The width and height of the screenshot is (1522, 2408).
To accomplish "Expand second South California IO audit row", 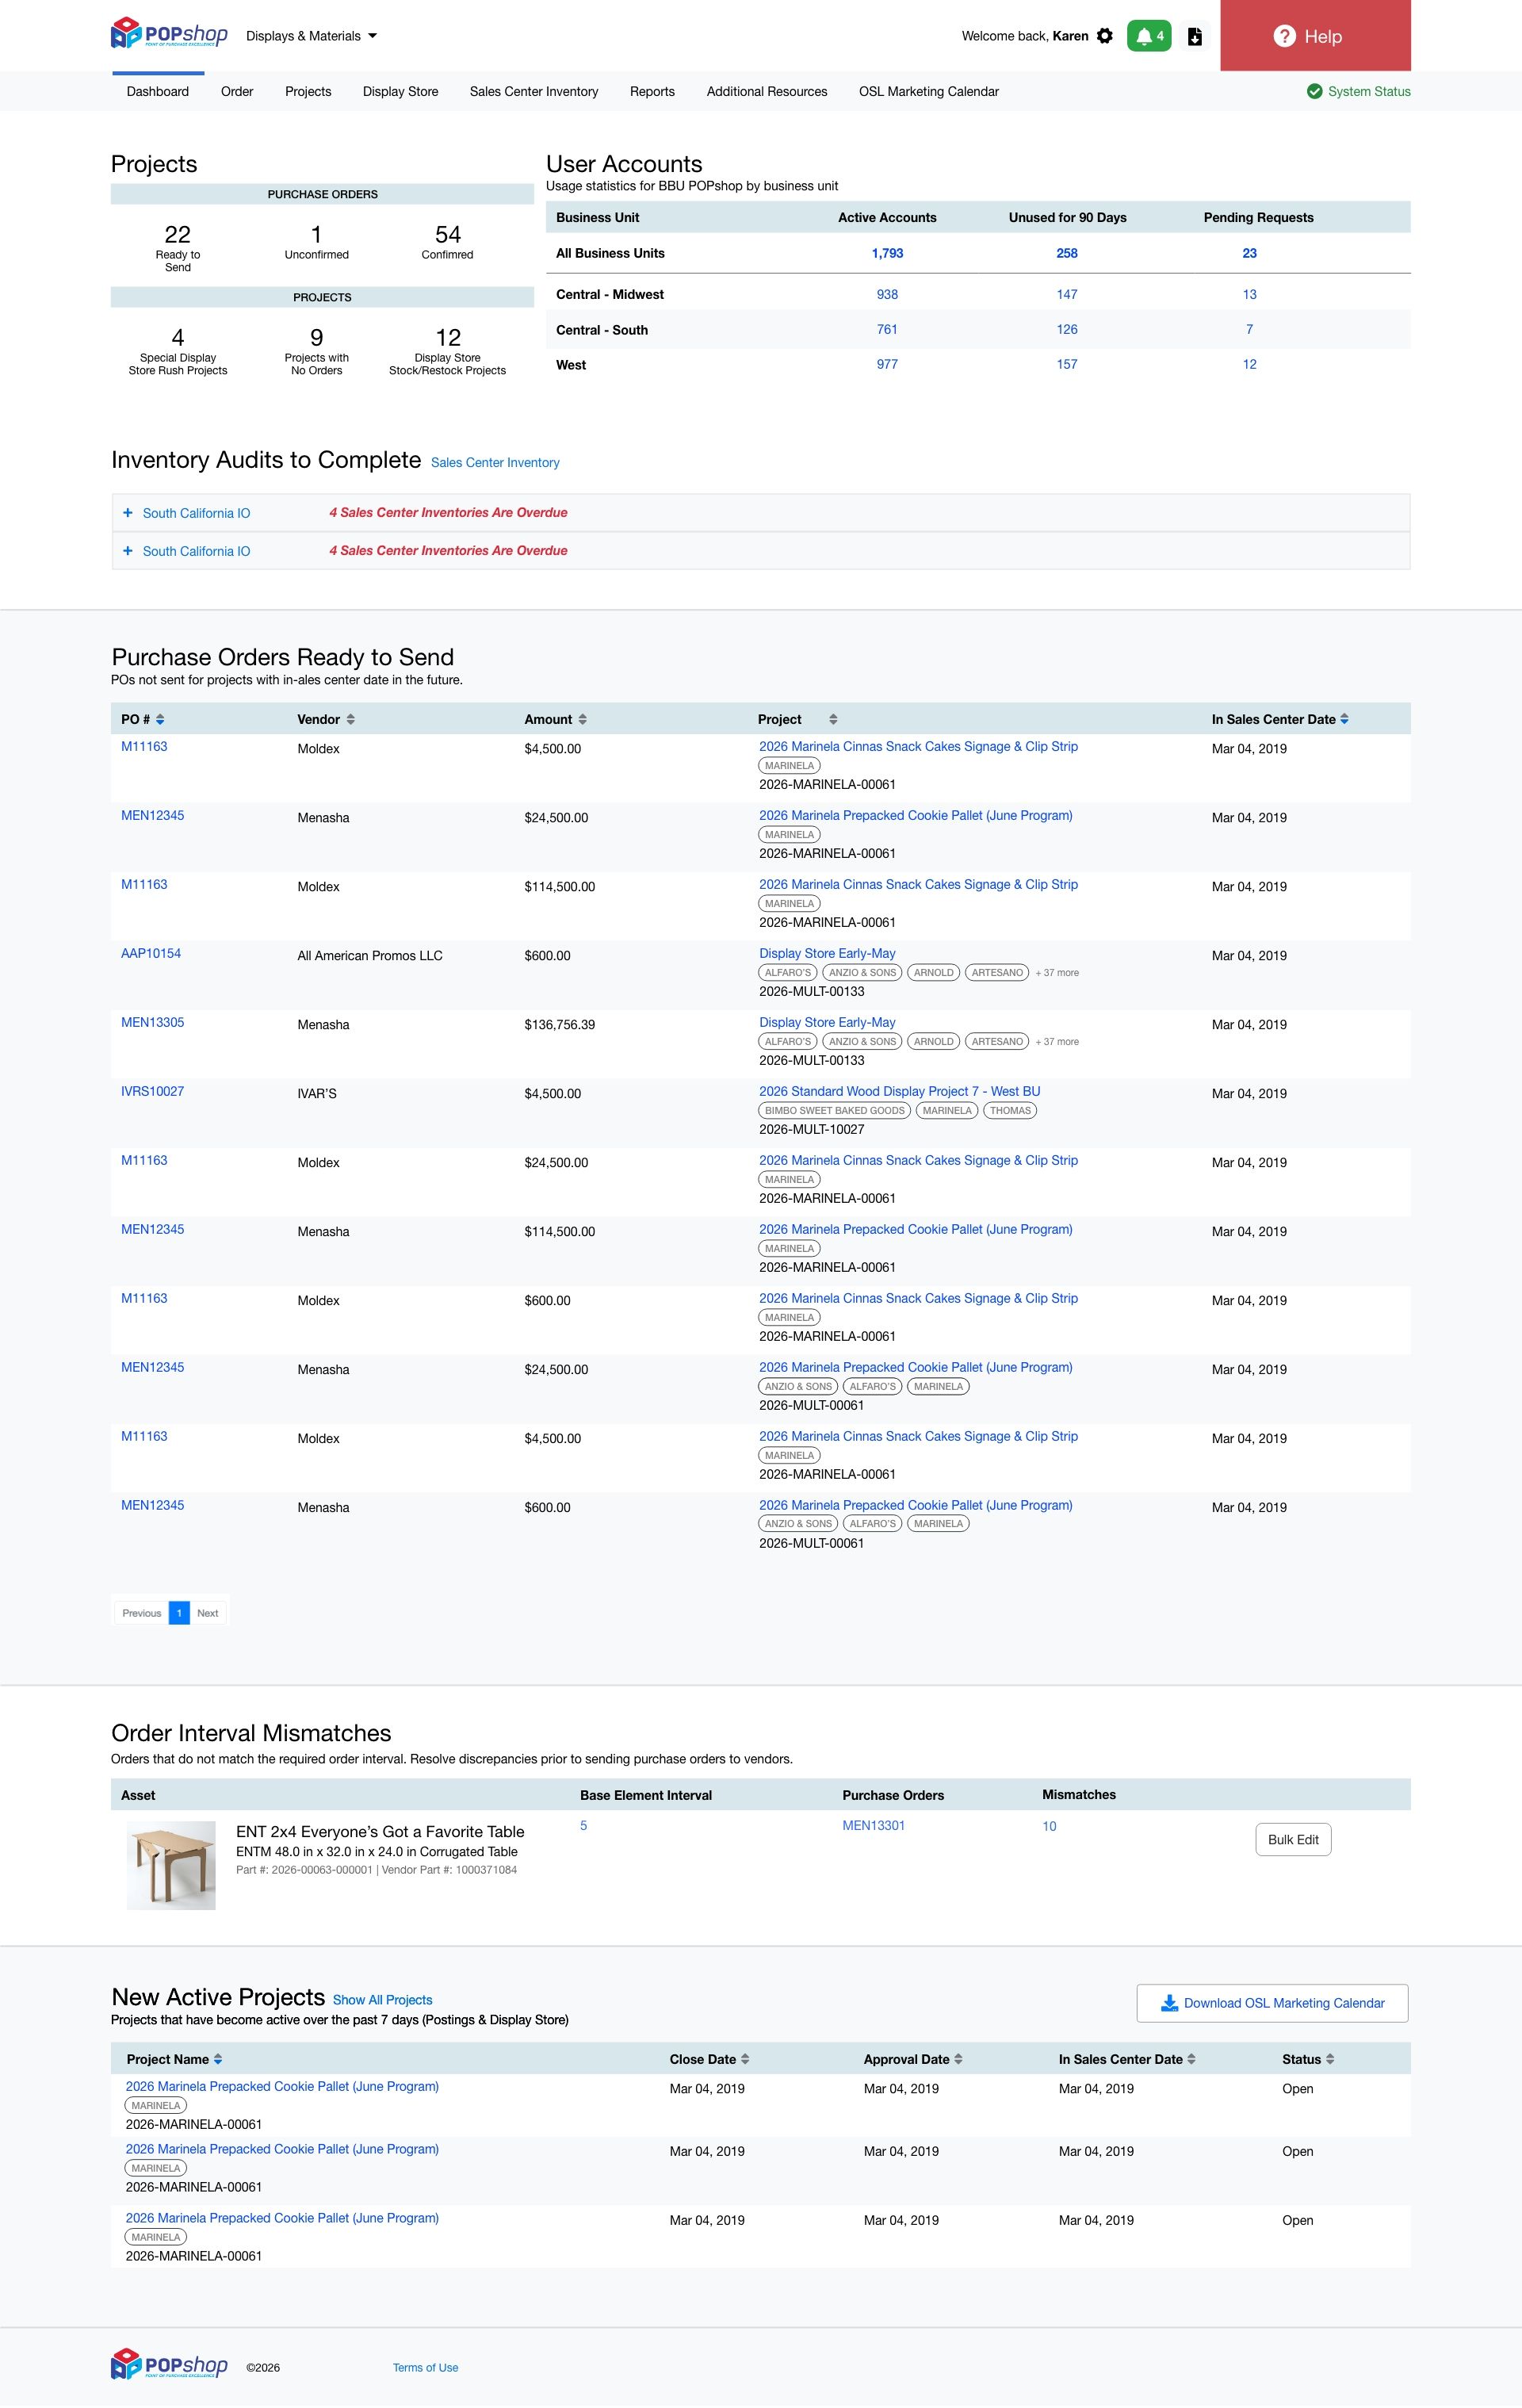I will tap(127, 550).
